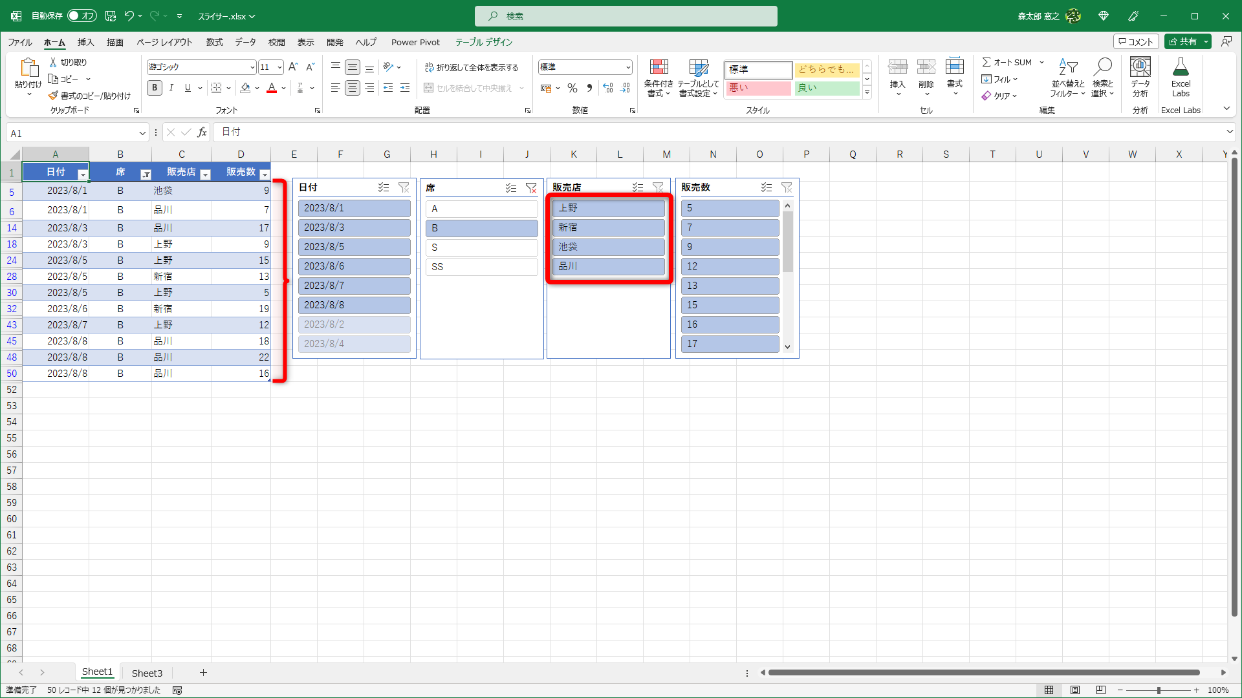Switch to the Sheet3 worksheet tab

pos(147,673)
